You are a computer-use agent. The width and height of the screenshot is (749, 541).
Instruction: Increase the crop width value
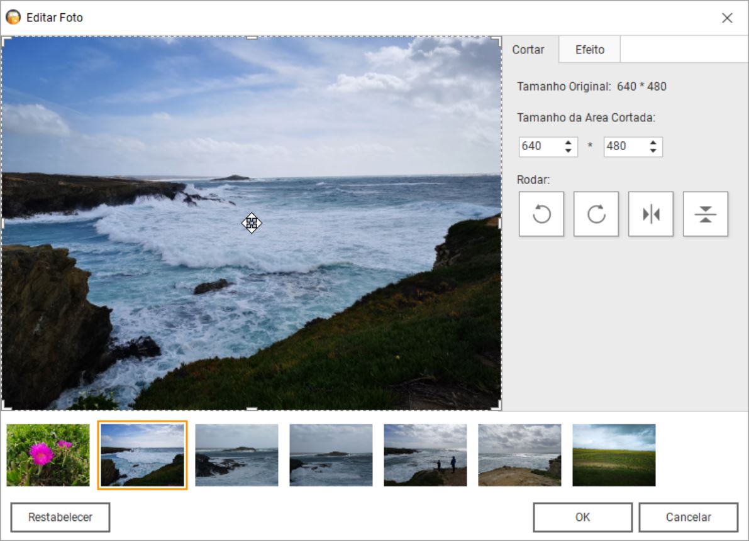click(569, 143)
